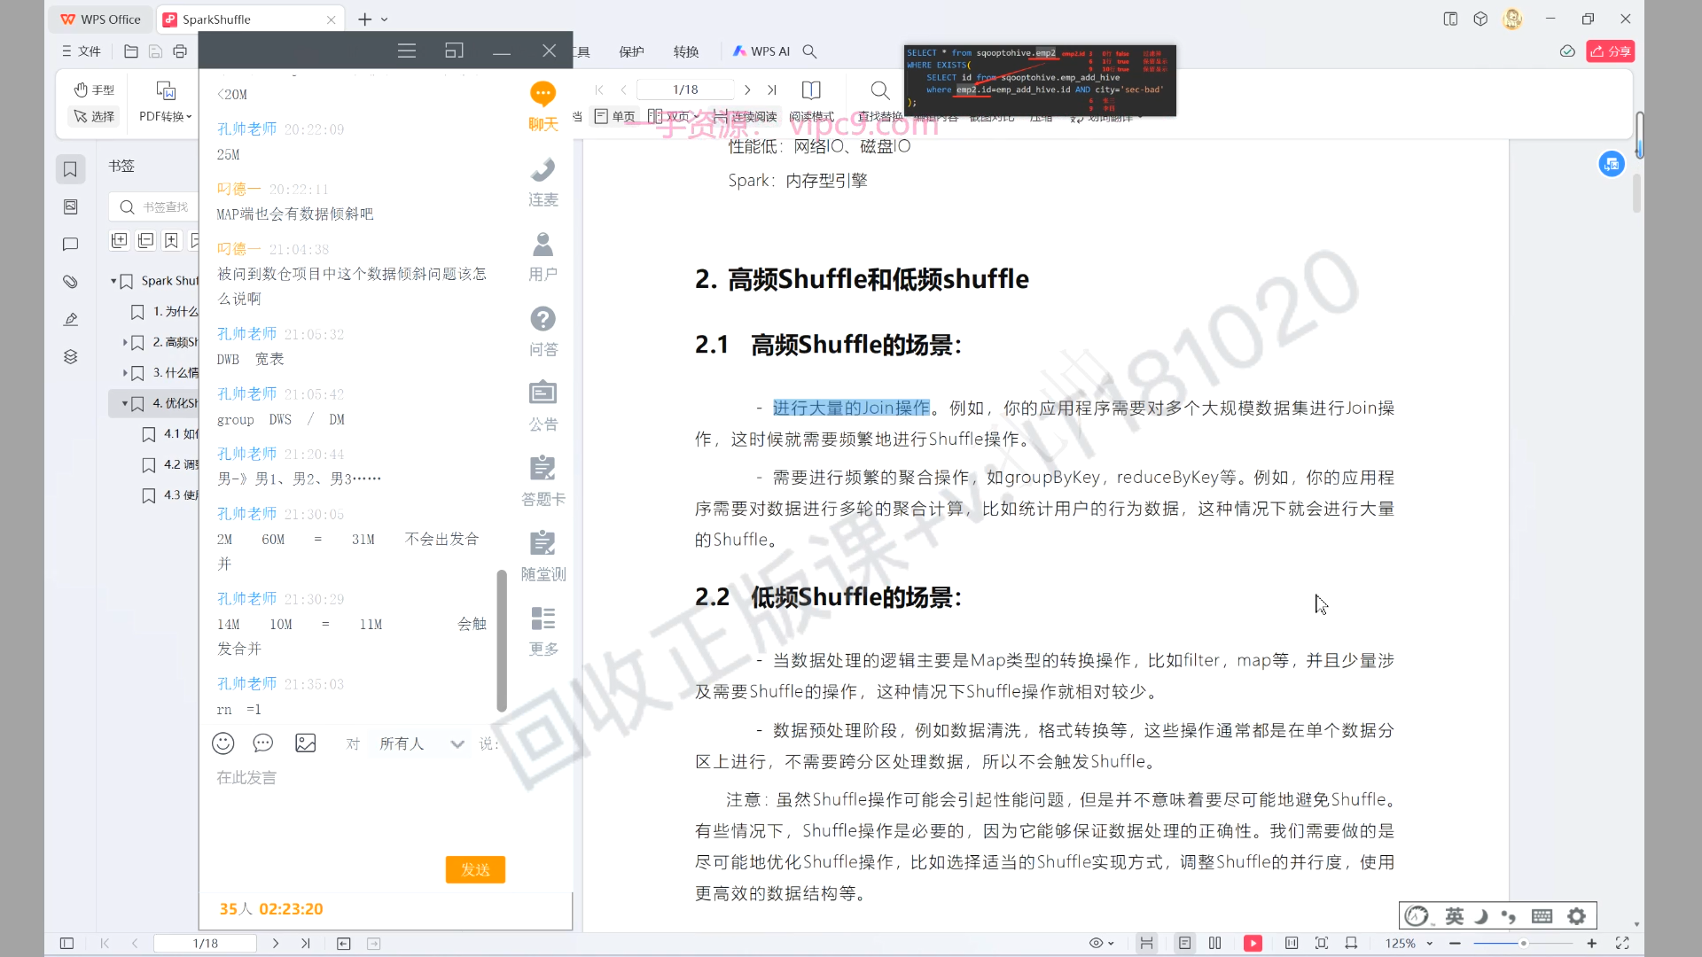Click the 连麦 phone icon
Screen dimensions: 1702x957
tap(543, 170)
